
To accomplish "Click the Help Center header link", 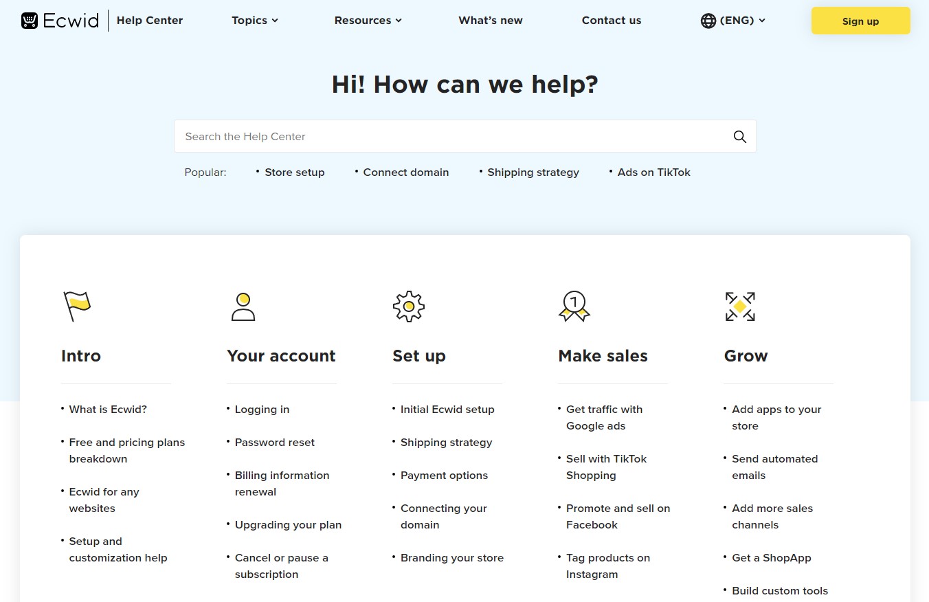I will 150,21.
